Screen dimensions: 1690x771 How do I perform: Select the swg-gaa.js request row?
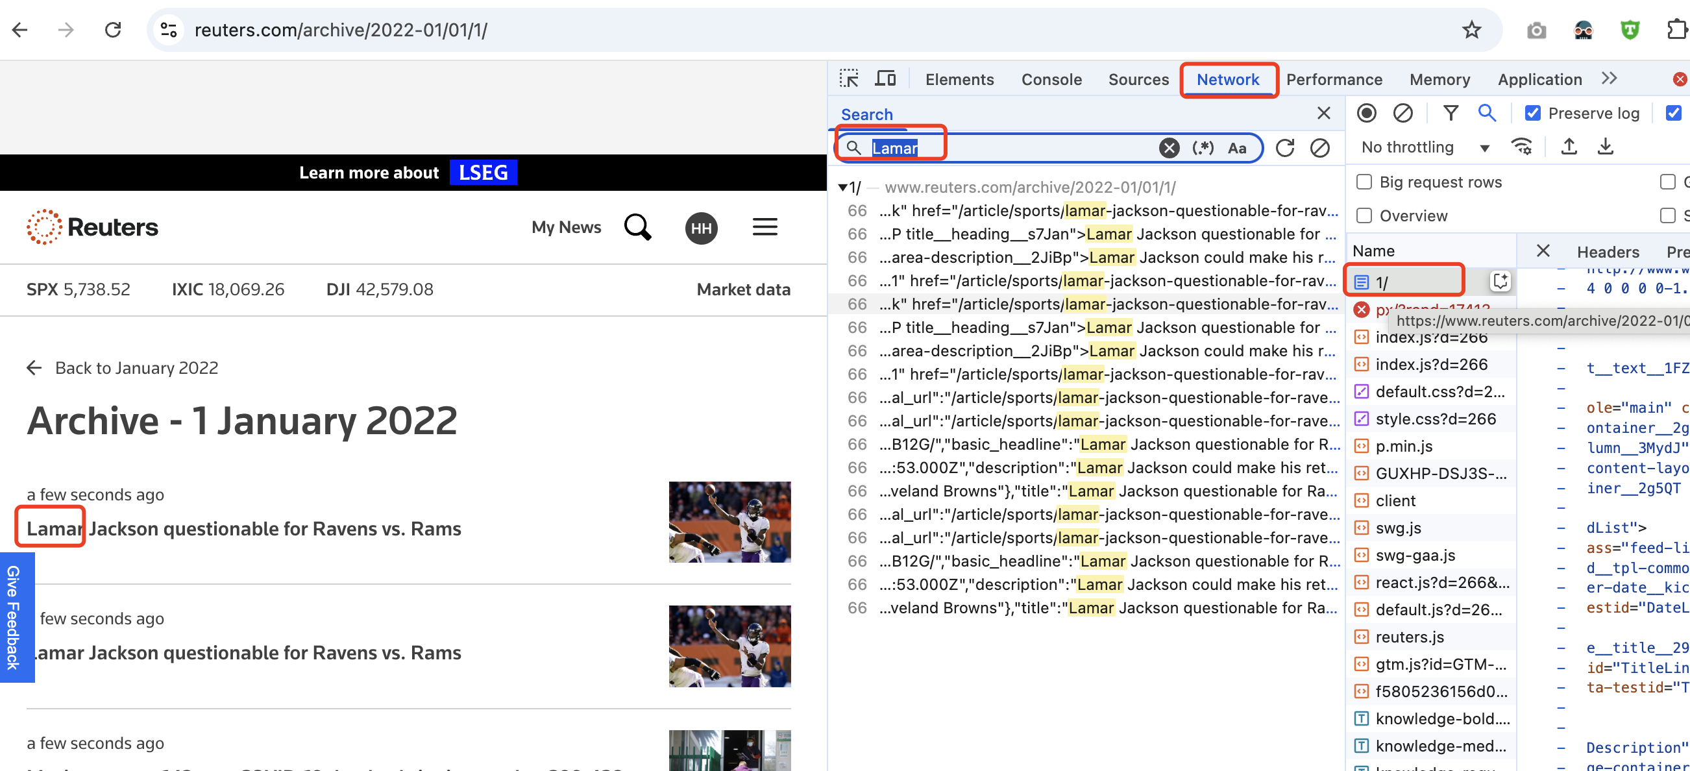(1432, 555)
